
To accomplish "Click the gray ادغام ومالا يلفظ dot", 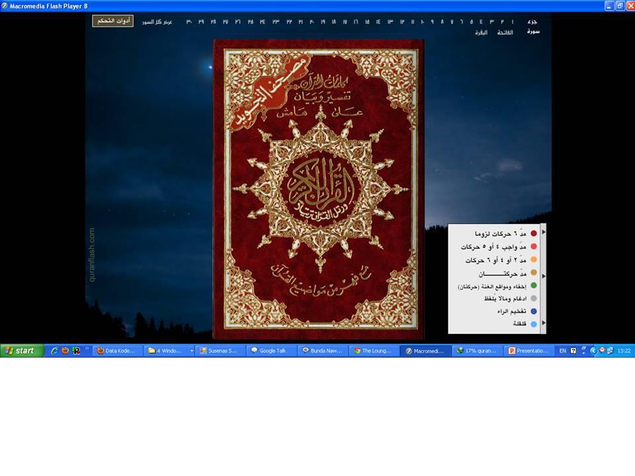I will [x=534, y=298].
